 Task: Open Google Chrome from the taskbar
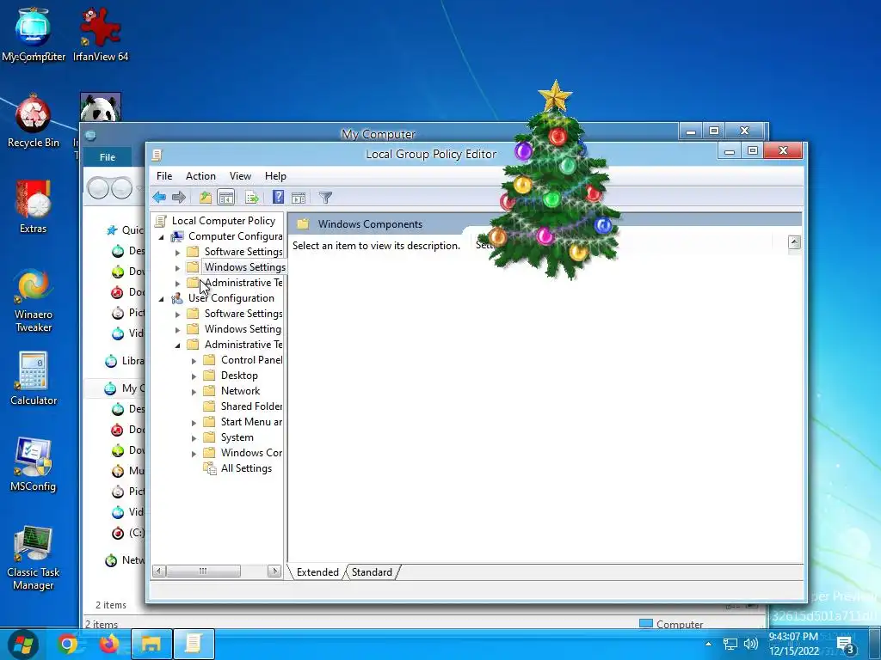coord(67,644)
